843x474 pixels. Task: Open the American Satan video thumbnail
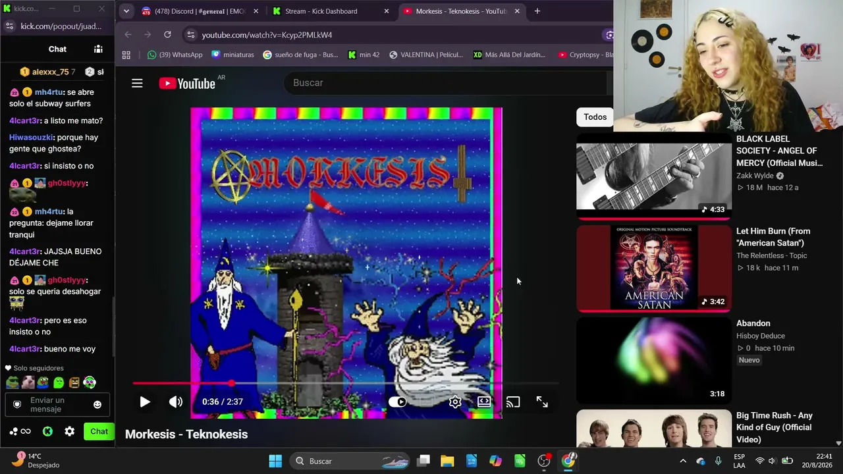[654, 268]
